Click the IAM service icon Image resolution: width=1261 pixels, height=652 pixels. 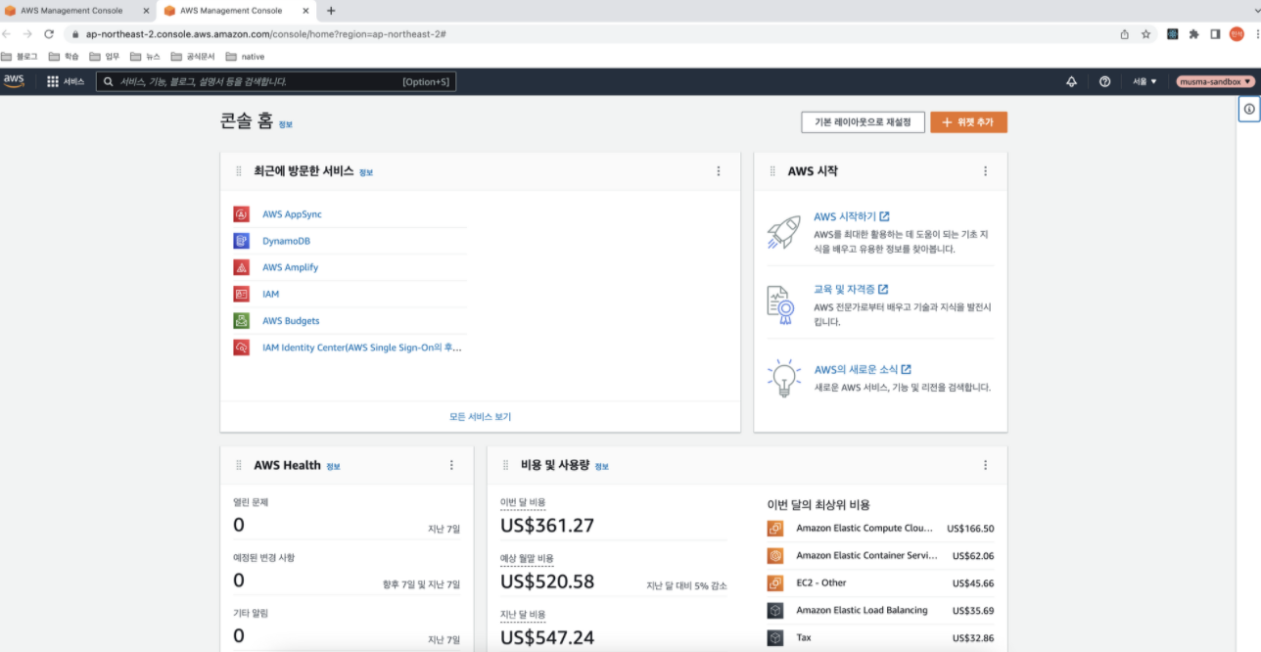[x=242, y=294]
